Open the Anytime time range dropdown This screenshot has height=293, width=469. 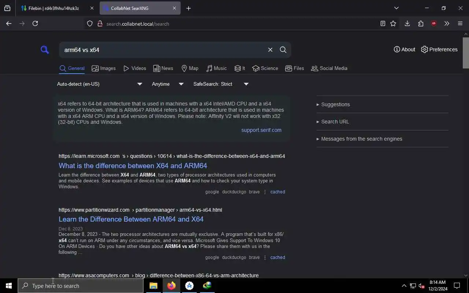click(168, 84)
